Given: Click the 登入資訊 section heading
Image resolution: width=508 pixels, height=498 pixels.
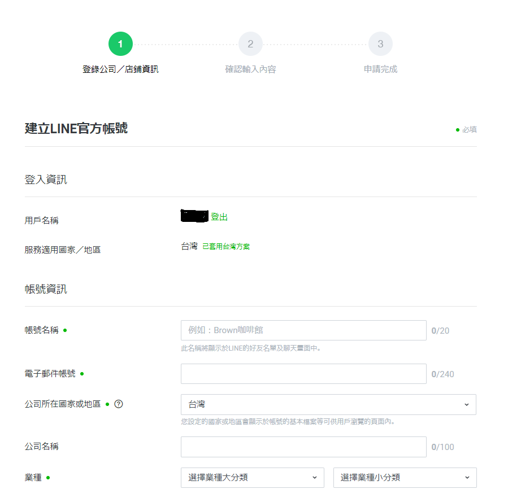Looking at the screenshot, I should [46, 180].
